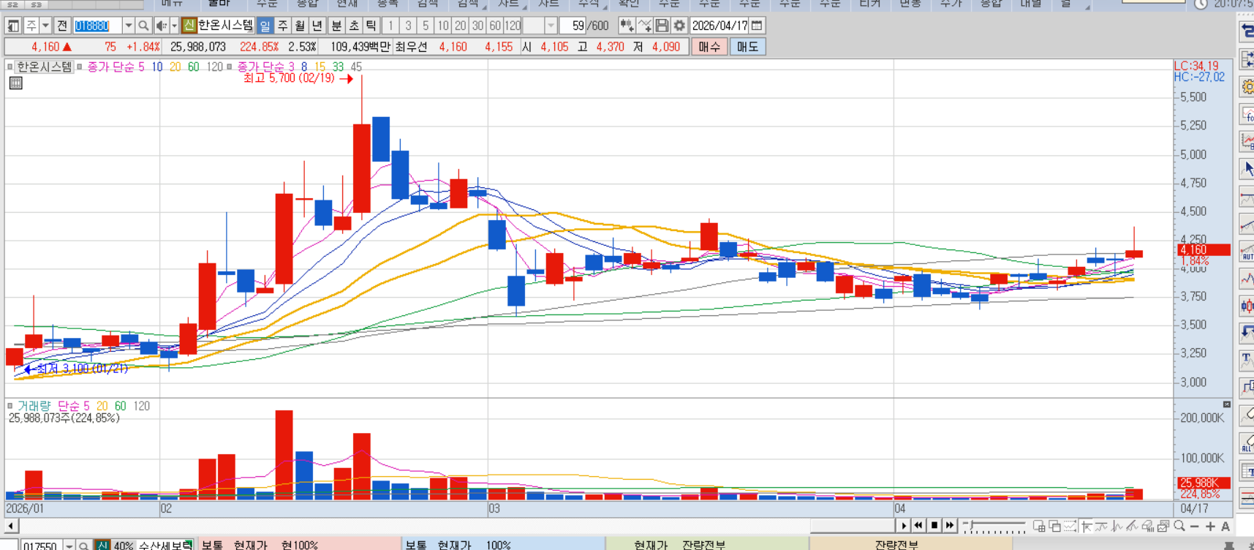Select the daily '일' period toggle
This screenshot has height=550, width=1254.
(265, 26)
